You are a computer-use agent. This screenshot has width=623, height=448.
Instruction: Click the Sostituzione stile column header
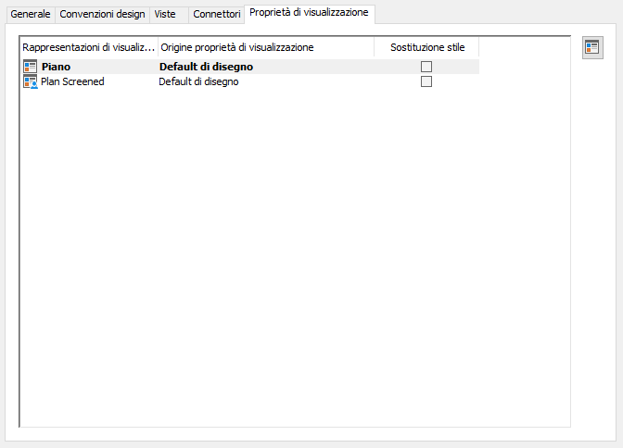(x=427, y=47)
